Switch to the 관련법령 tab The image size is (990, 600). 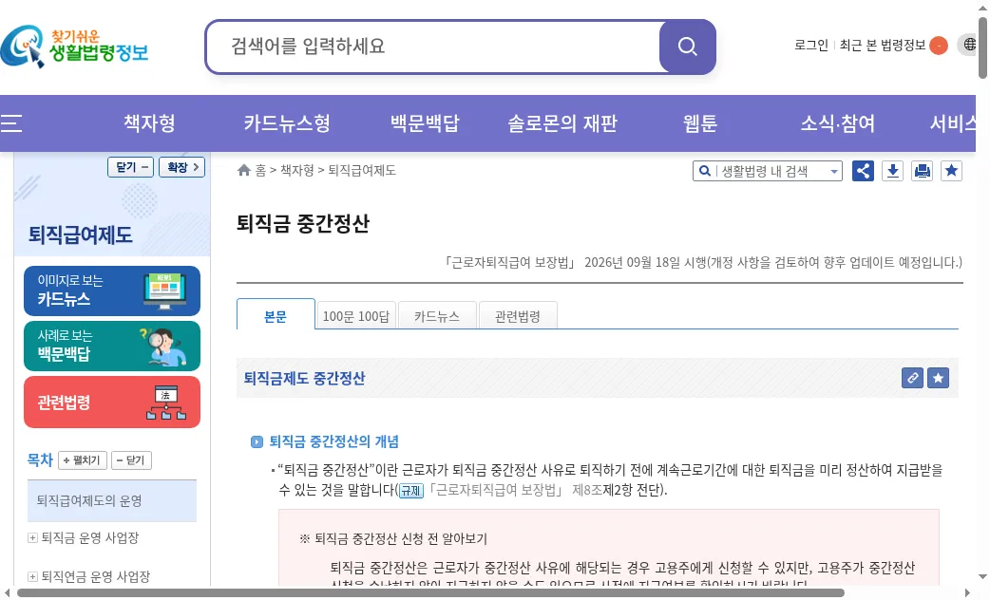pyautogui.click(x=518, y=315)
